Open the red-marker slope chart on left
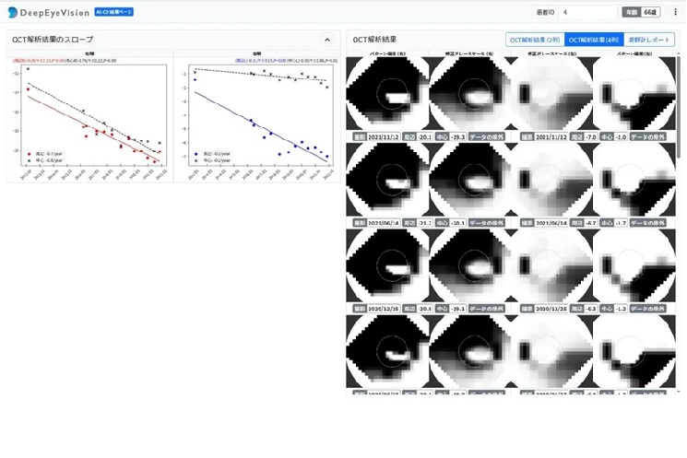Viewport: 687px width, 458px height. 89,116
